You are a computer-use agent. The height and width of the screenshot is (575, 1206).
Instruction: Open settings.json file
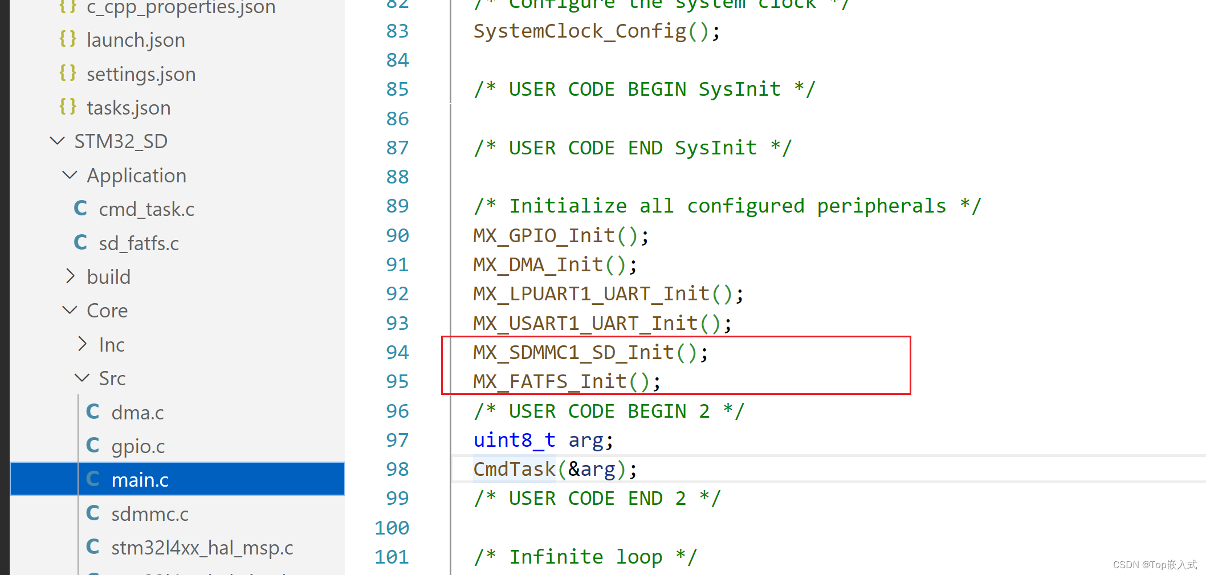coord(141,74)
